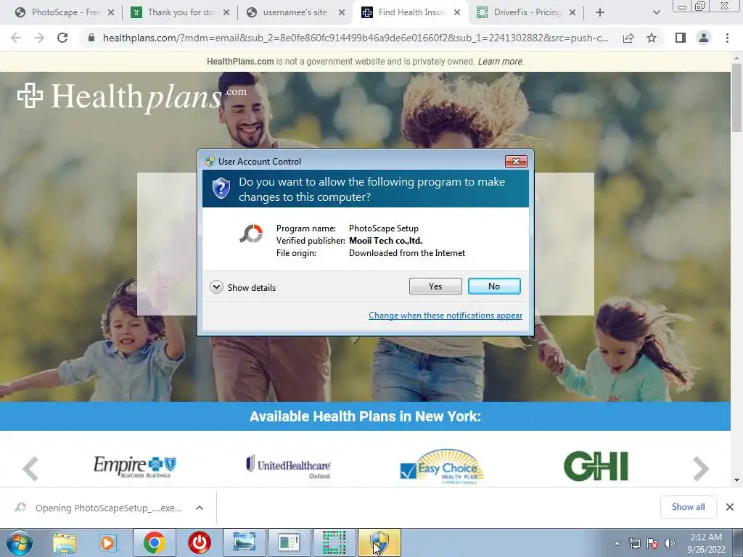Click the healthplans.com address bar
The image size is (743, 557).
click(x=356, y=38)
